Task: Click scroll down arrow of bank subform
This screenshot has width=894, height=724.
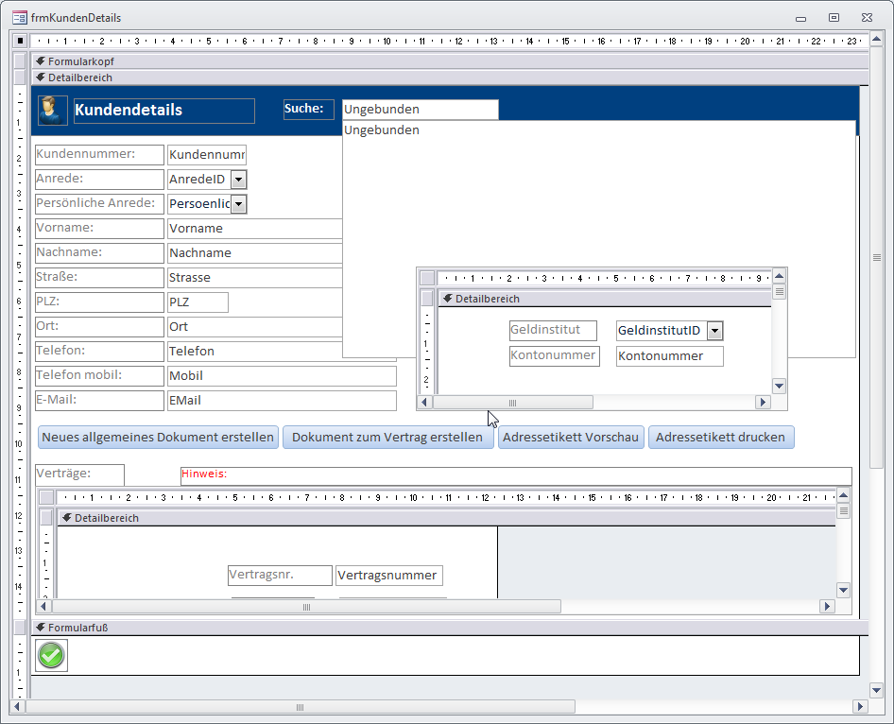Action: [x=779, y=386]
